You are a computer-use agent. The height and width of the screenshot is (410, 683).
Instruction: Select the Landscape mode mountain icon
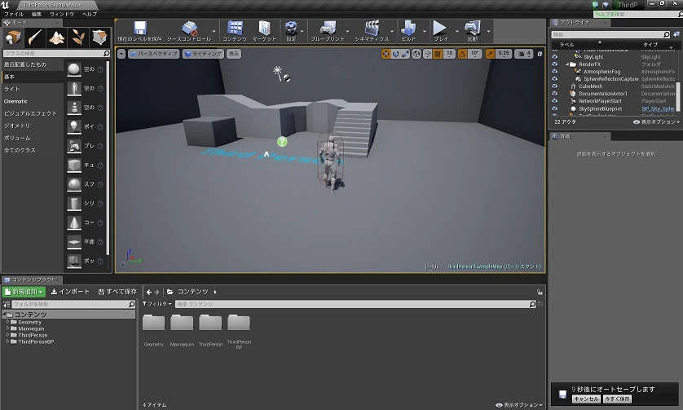tap(56, 38)
